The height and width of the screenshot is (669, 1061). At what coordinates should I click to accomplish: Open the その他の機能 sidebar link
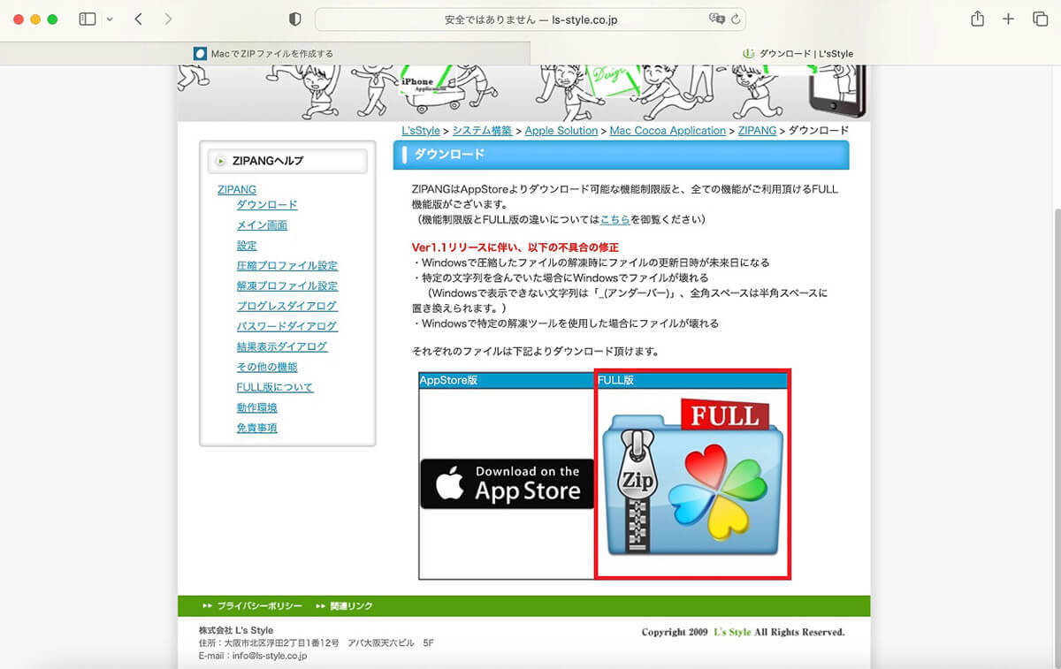click(267, 368)
